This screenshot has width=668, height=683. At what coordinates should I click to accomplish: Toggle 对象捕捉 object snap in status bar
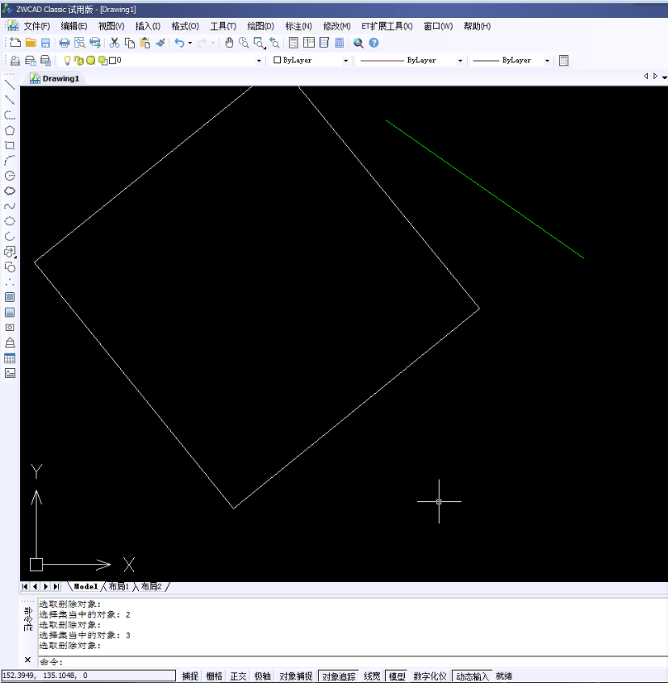click(x=295, y=677)
